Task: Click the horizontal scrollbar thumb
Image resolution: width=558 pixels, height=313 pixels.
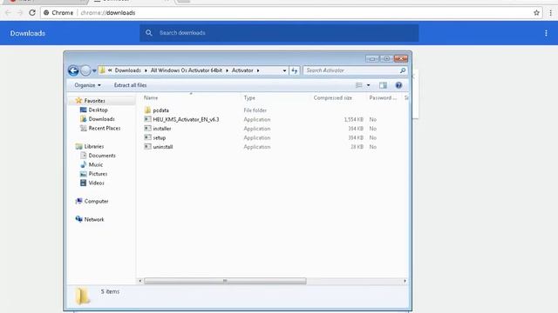Action: 225,281
